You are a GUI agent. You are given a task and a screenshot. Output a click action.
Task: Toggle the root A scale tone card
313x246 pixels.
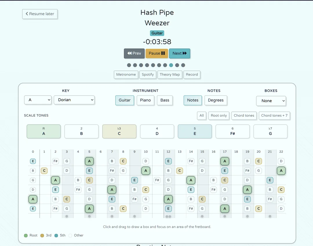[x=44, y=131]
